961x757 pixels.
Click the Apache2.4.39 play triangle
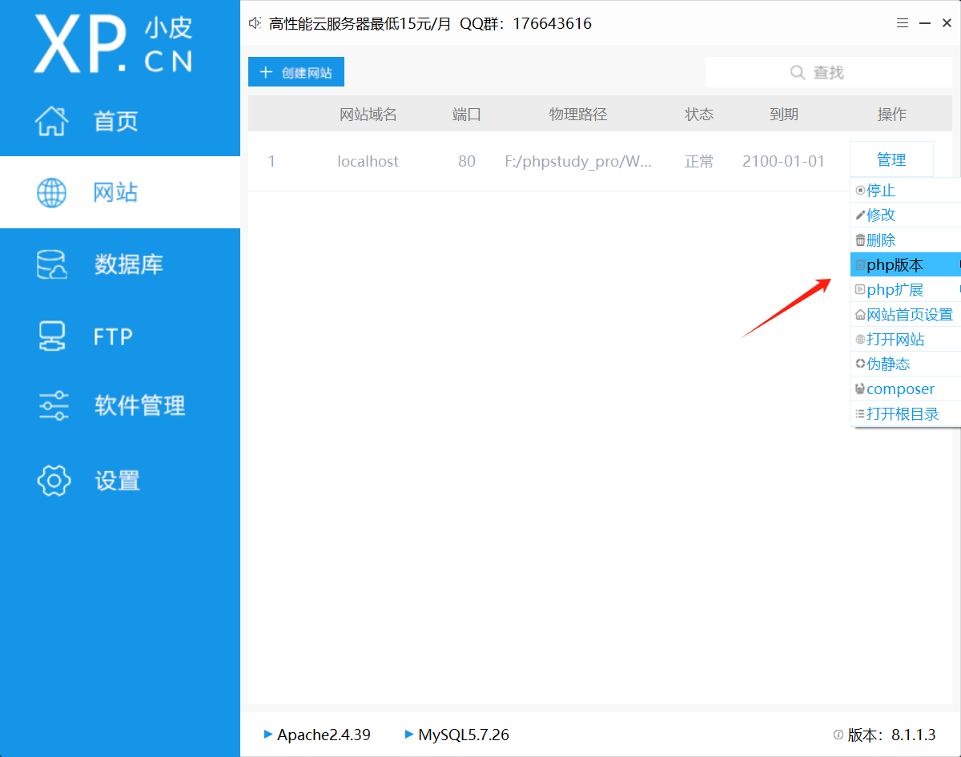point(268,734)
